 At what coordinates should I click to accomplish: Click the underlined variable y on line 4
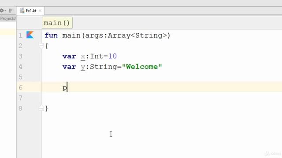pos(83,67)
